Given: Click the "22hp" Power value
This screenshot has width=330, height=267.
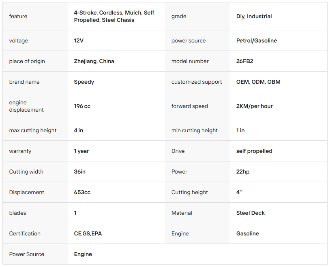Looking at the screenshot, I should click(243, 172).
